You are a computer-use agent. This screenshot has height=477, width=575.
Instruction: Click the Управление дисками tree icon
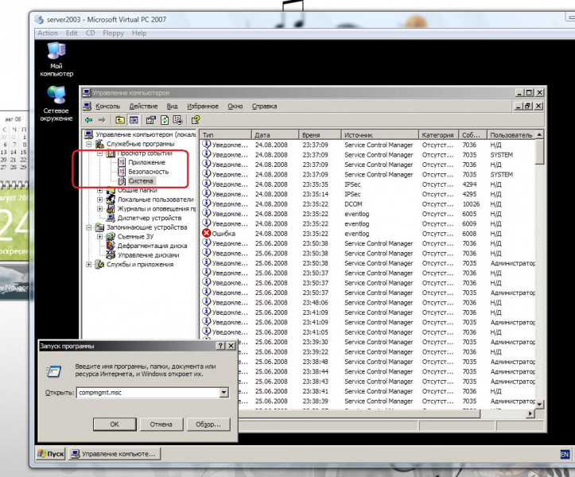tap(111, 255)
